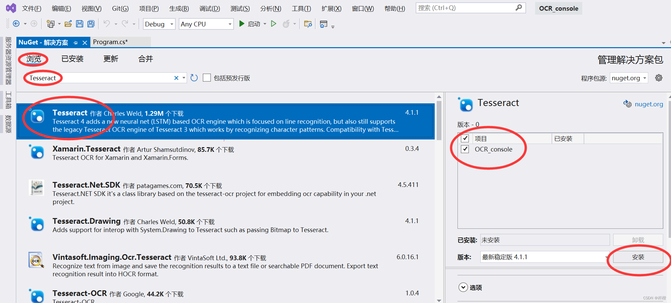The width and height of the screenshot is (671, 303).
Task: Click the Tesseract.Net.SDK package thumbnail
Action: [36, 188]
